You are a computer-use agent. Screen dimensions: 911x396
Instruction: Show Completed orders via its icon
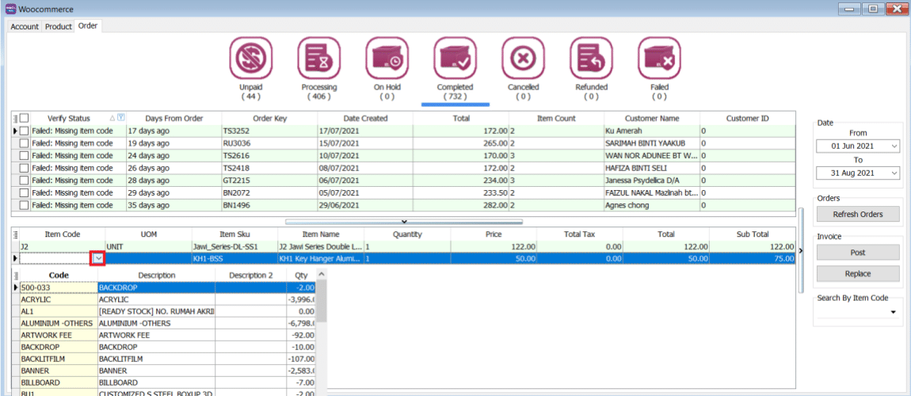tap(455, 59)
